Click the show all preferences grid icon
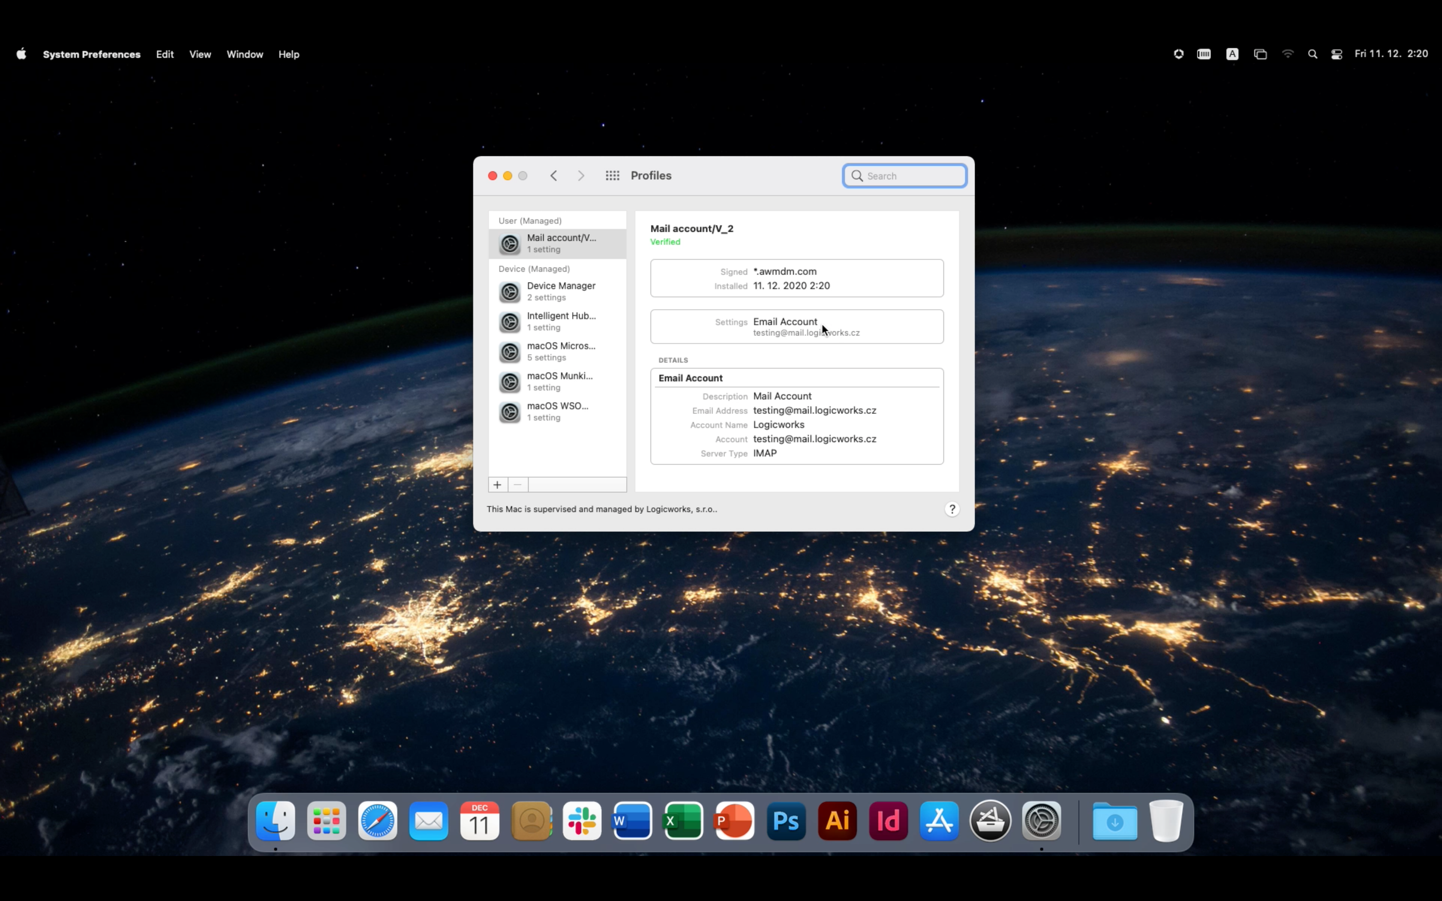 pyautogui.click(x=612, y=175)
